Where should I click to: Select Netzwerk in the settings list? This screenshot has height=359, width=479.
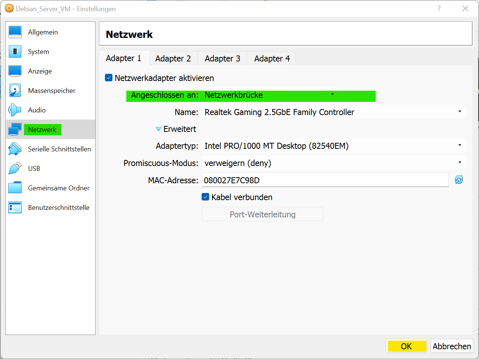(51, 129)
